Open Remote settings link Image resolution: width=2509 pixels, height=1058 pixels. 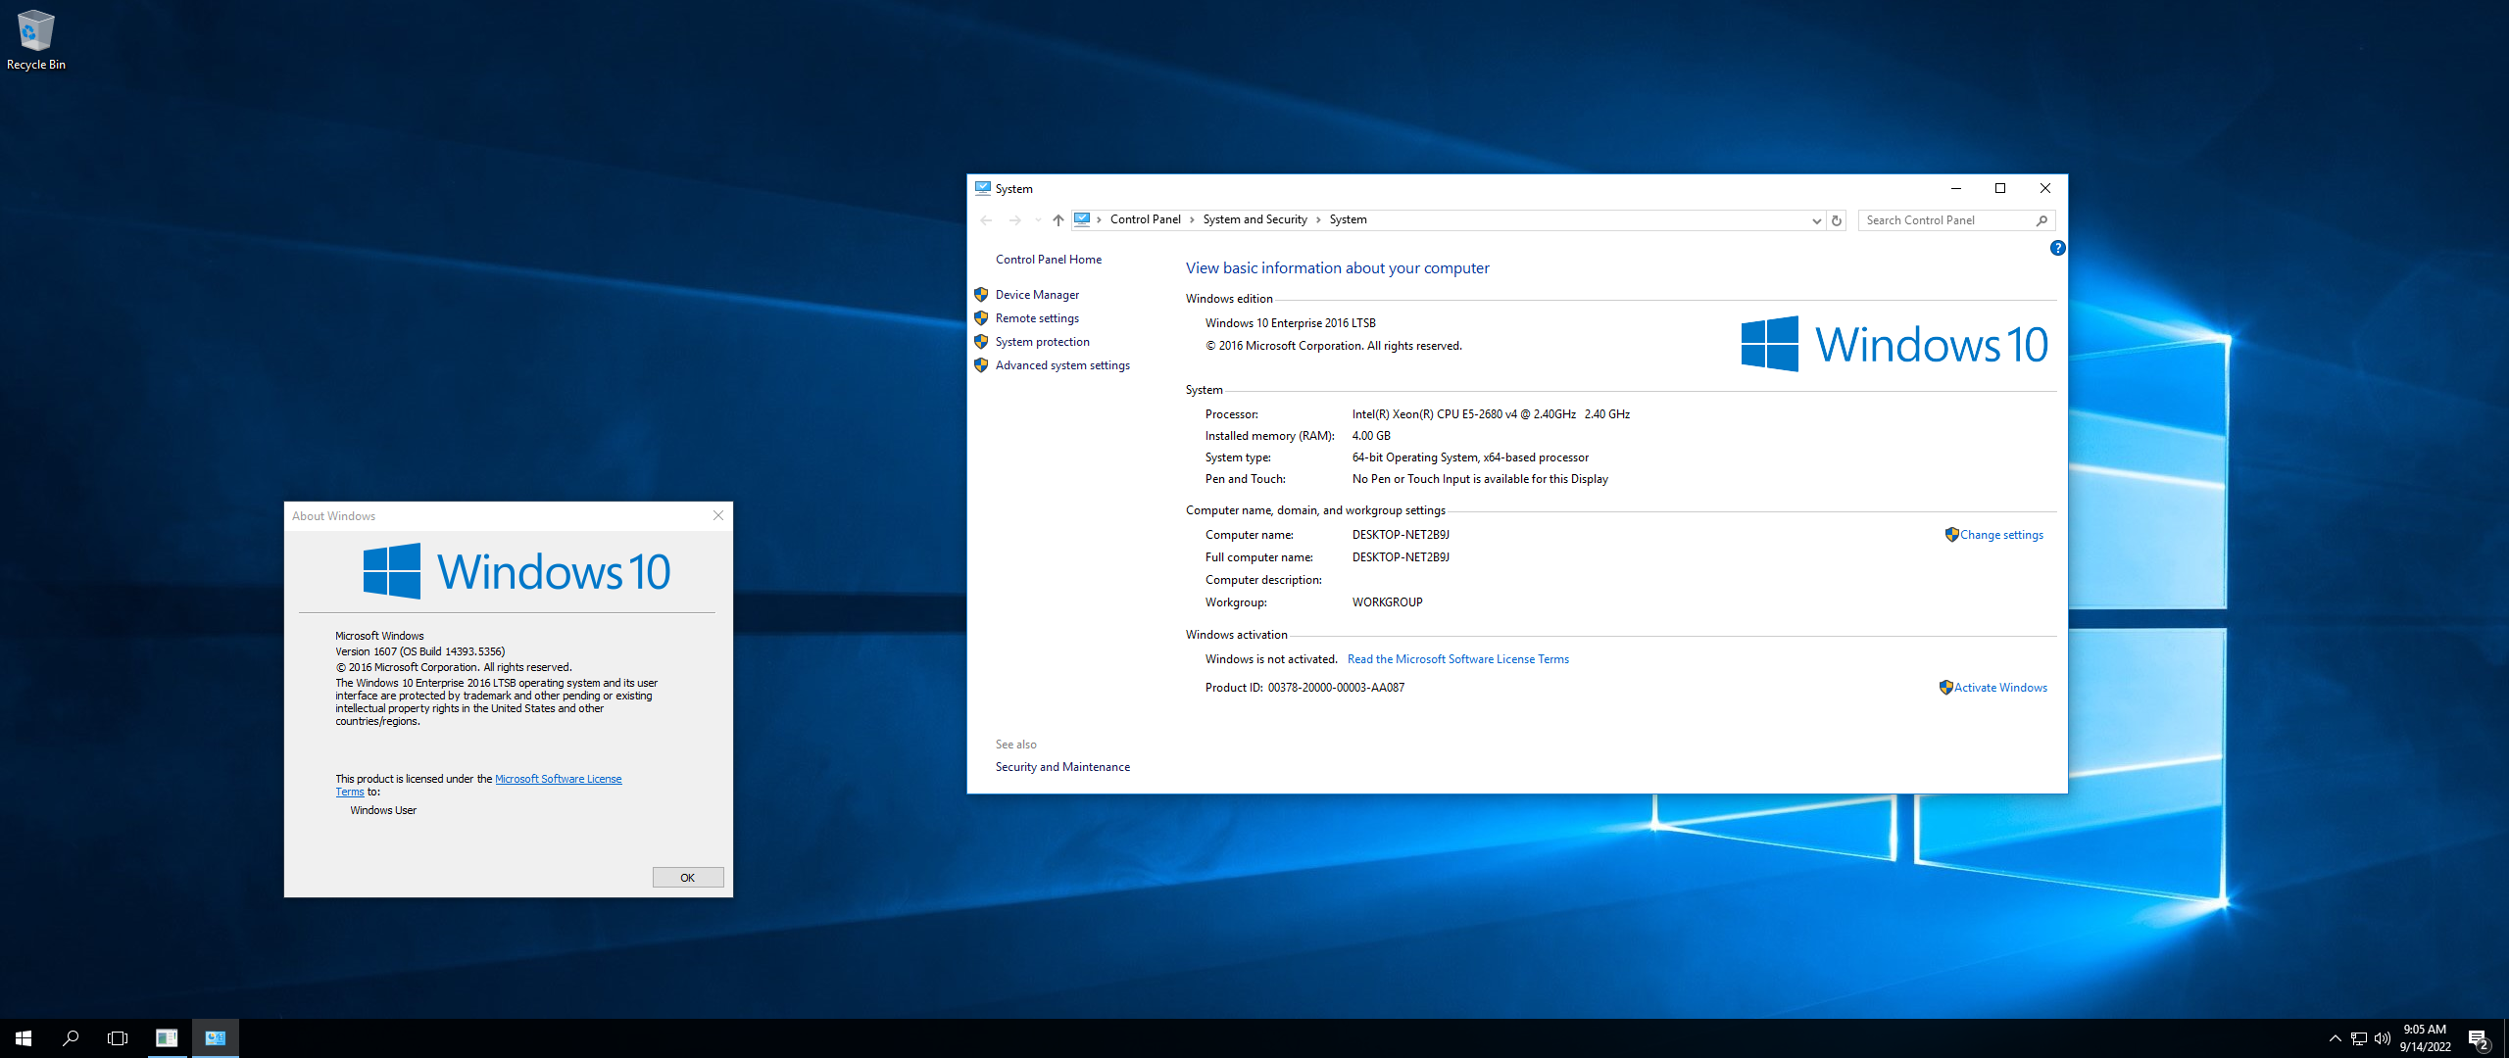click(x=1037, y=318)
